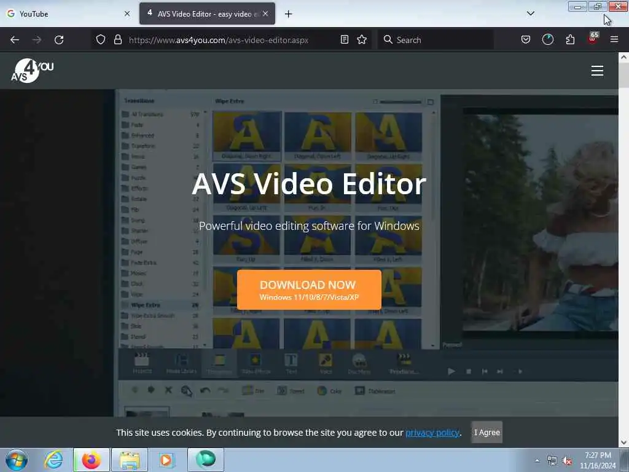Image resolution: width=629 pixels, height=472 pixels.
Task: Focus the browser Search field
Action: [436, 40]
